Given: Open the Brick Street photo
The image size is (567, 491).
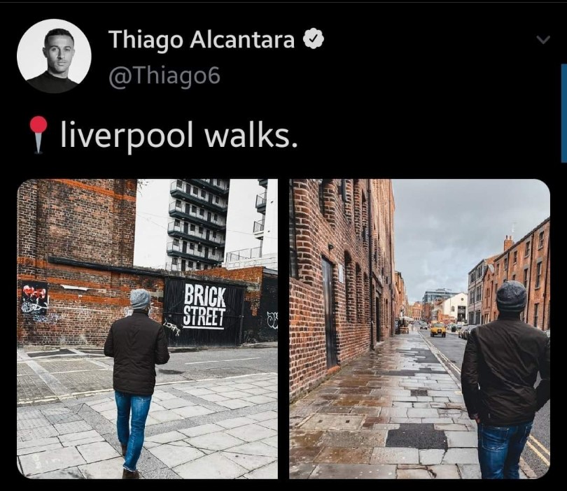Looking at the screenshot, I should 148,329.
